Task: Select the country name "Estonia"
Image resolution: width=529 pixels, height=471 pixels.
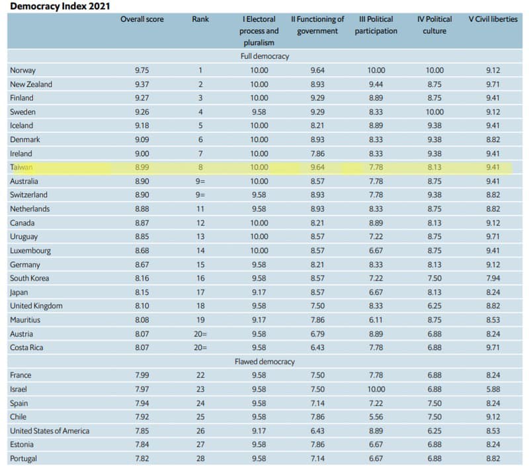Action: coord(22,445)
